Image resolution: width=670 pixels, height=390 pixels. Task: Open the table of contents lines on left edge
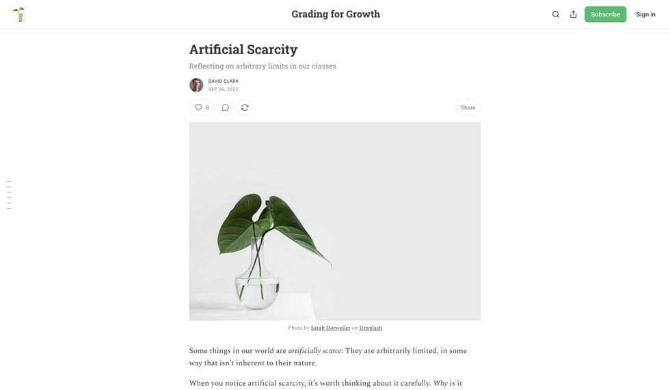9,195
